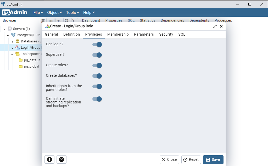Screen dimensions: 268x166
Task: Open the Processes tab
Action: [x=223, y=20]
